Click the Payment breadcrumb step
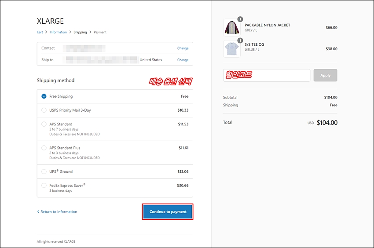The image size is (374, 248). pyautogui.click(x=100, y=32)
